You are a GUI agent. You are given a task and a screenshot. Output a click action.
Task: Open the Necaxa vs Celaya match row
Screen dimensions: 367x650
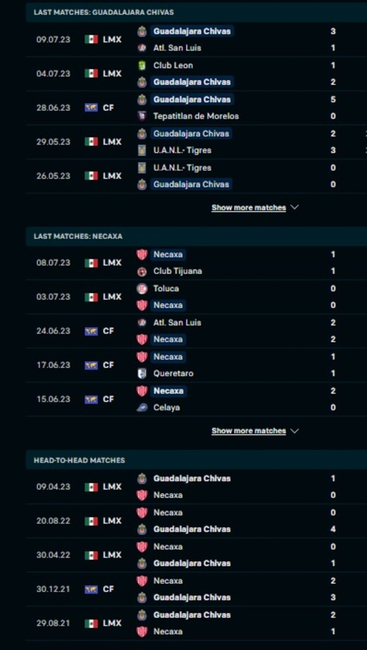pyautogui.click(x=196, y=399)
